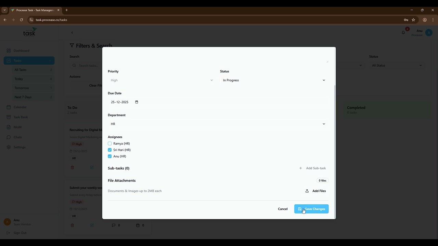Click the Chats bubble icon
The image size is (438, 246).
pyautogui.click(x=9, y=137)
